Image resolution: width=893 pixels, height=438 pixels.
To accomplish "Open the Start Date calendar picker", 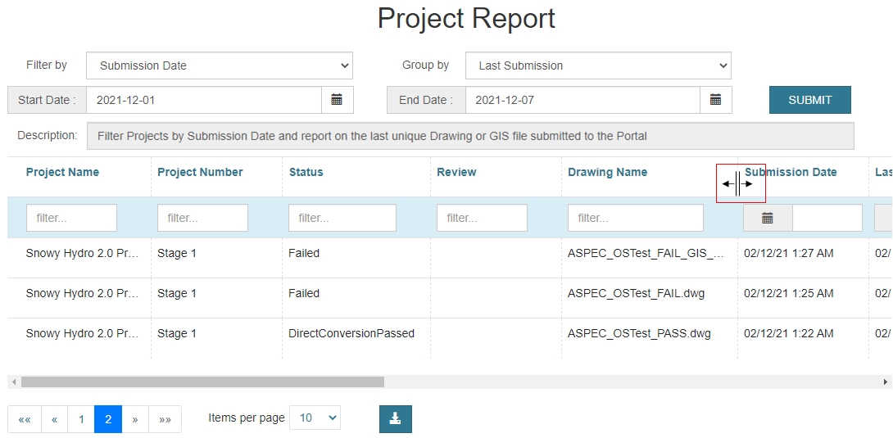I will pyautogui.click(x=337, y=100).
